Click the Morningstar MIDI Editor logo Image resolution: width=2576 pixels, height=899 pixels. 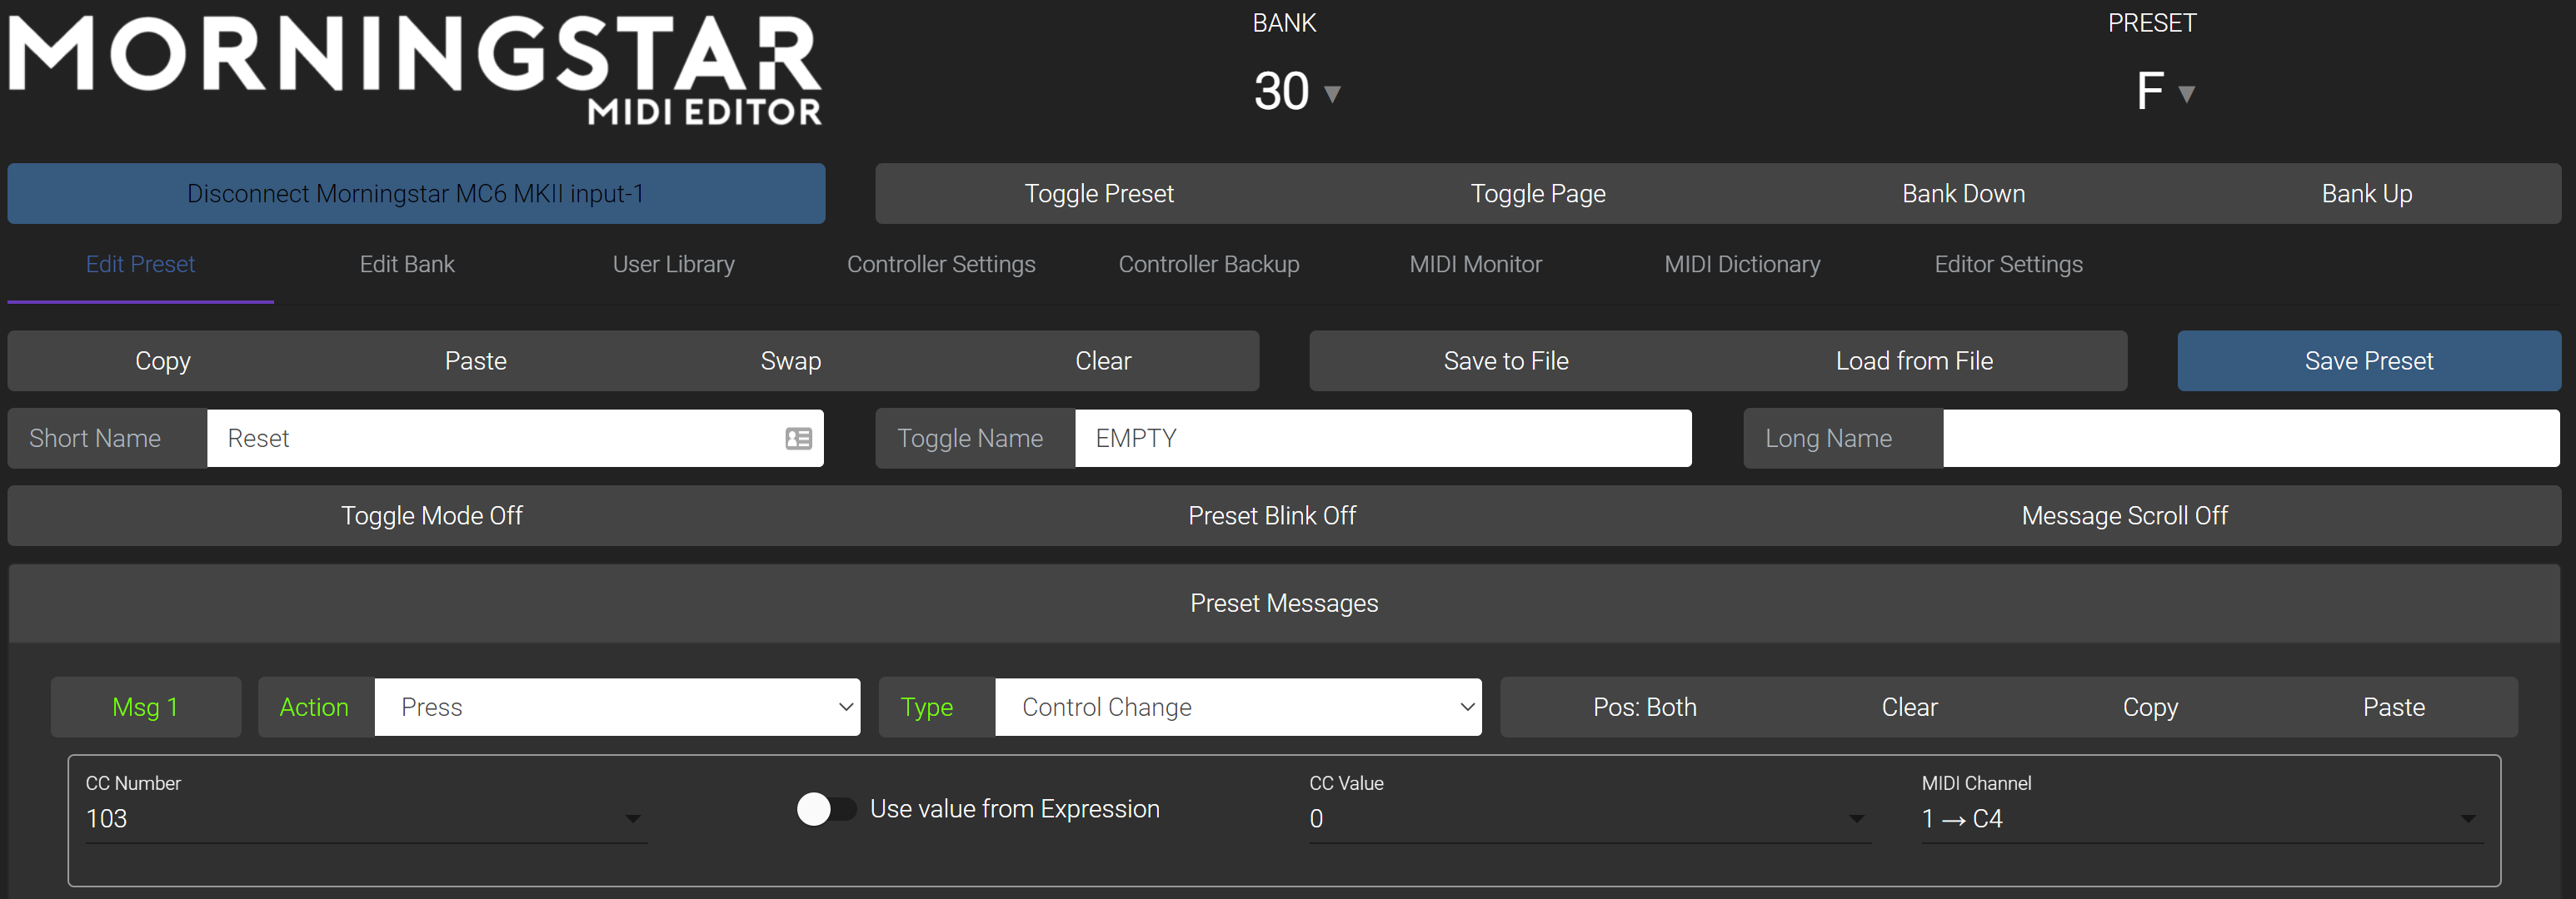coord(415,70)
